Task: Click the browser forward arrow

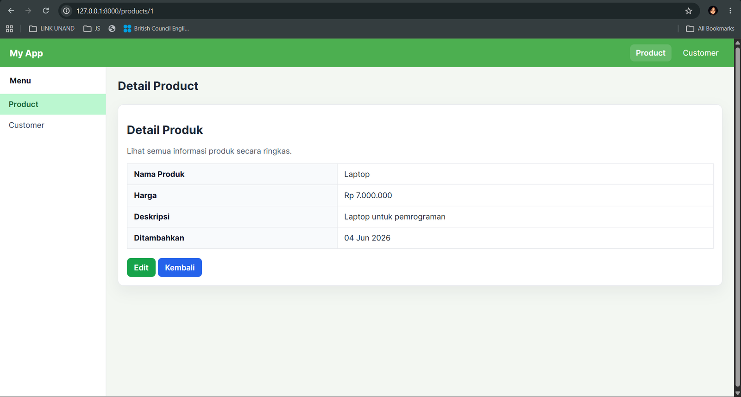Action: [x=28, y=11]
